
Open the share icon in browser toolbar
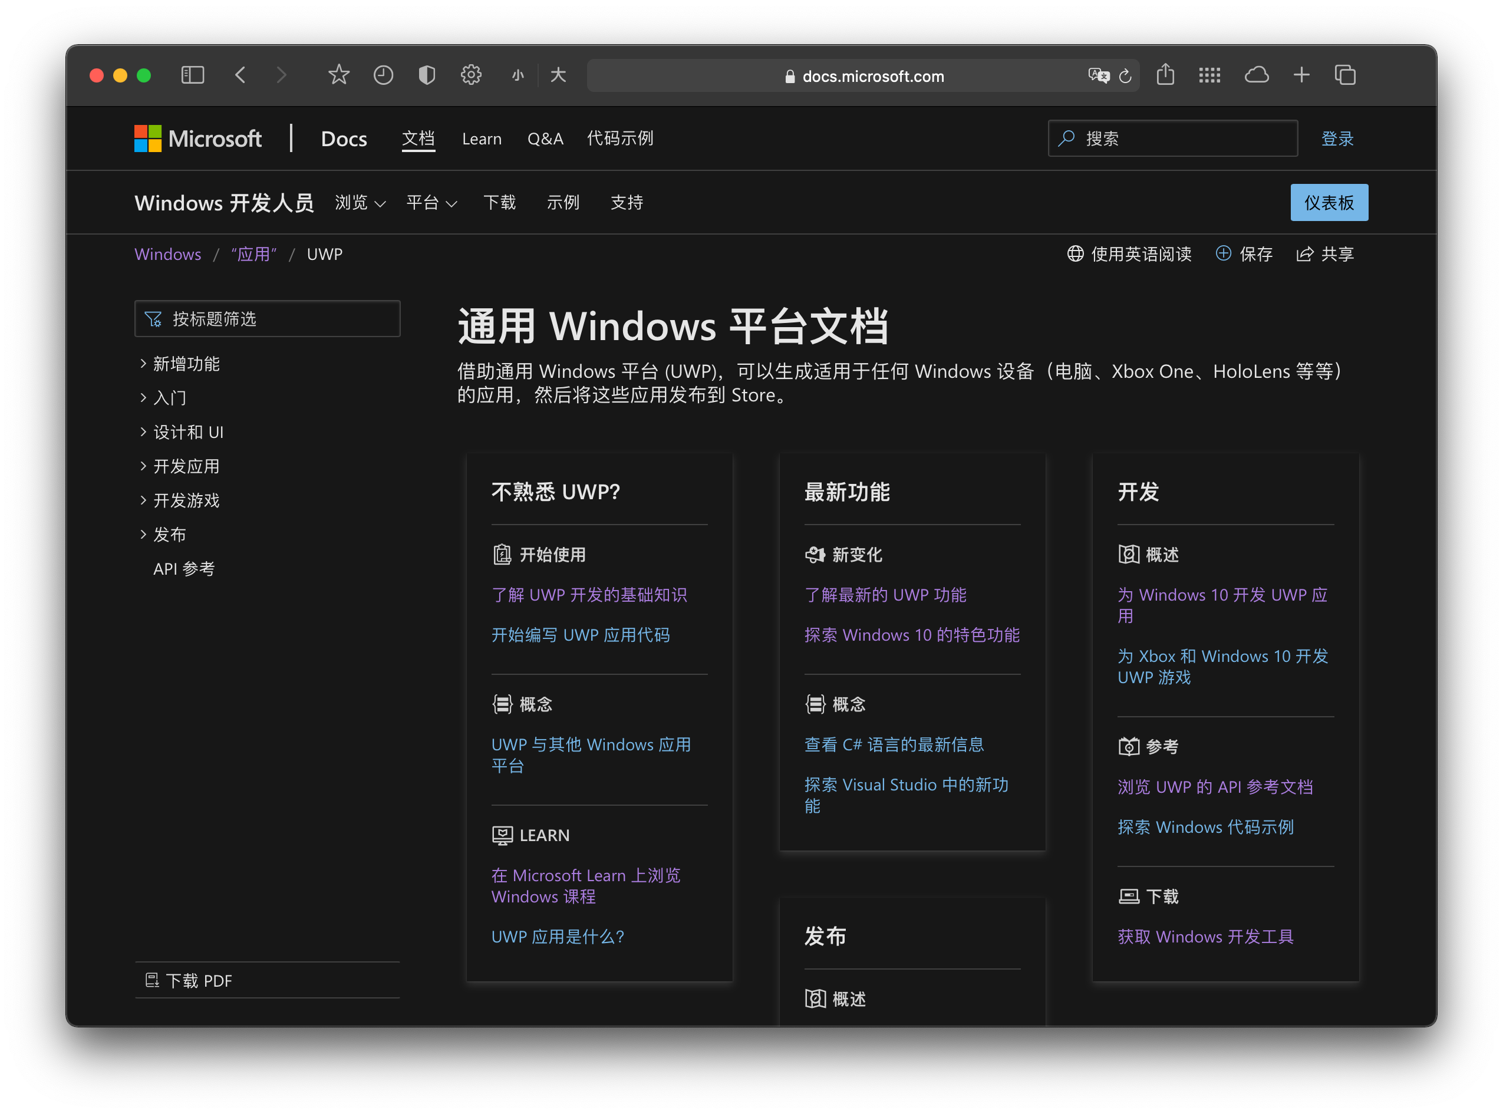1165,74
